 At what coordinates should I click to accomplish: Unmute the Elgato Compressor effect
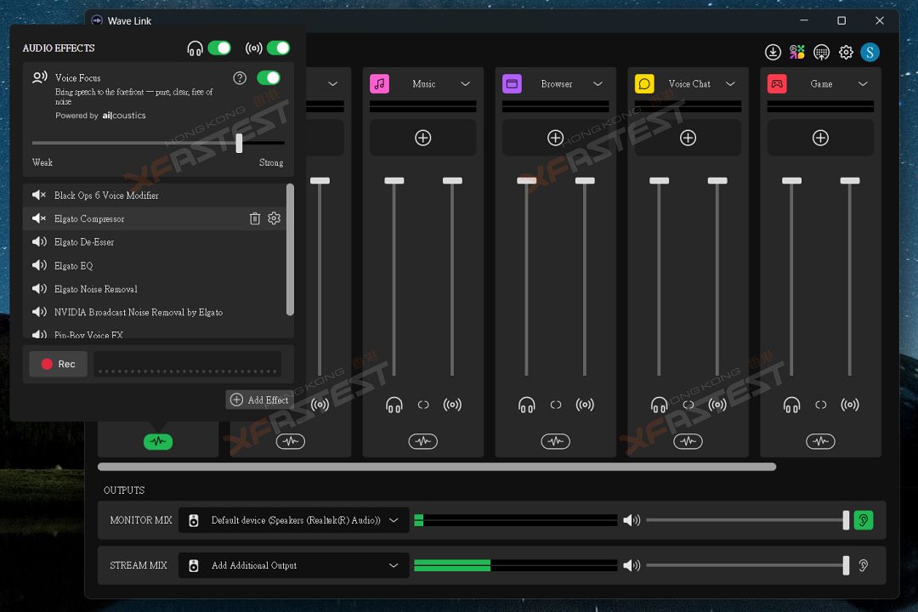(38, 218)
